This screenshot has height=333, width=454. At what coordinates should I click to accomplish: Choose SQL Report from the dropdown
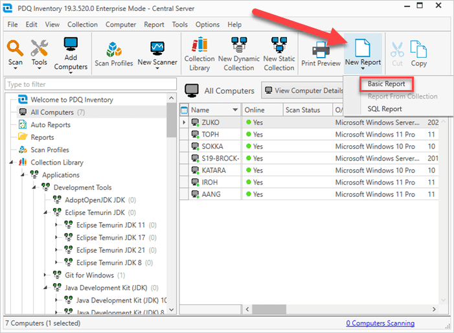385,109
